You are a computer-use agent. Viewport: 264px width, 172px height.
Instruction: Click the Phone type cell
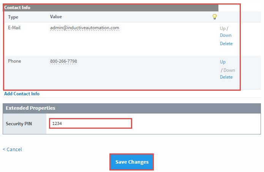point(14,61)
